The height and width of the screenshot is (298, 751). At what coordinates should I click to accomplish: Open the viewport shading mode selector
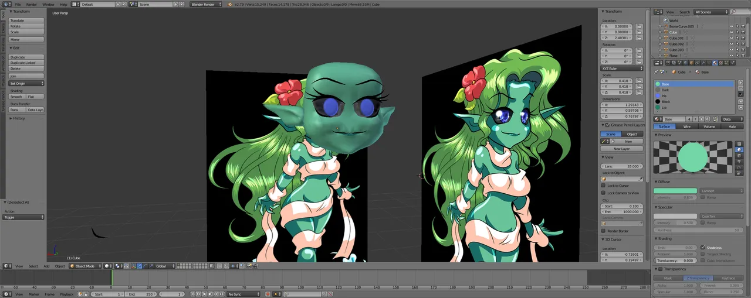[108, 266]
